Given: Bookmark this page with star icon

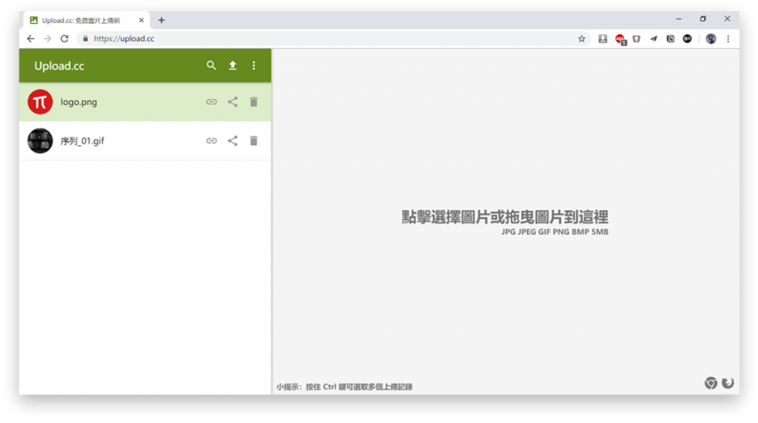Looking at the screenshot, I should point(582,38).
